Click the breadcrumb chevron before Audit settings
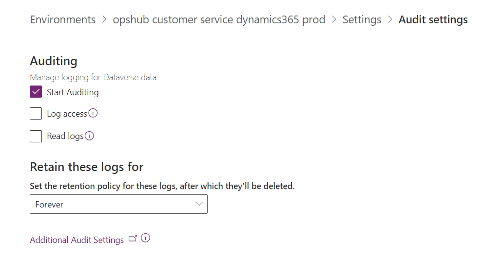Viewport: 486px width, 258px height. click(390, 20)
